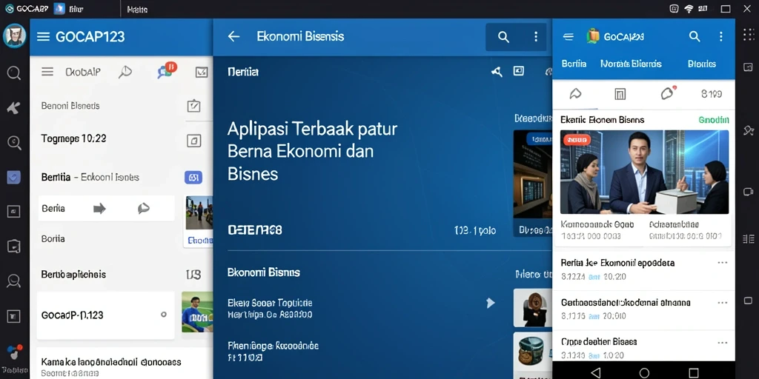Select the Borita list item
Image resolution: width=759 pixels, height=379 pixels.
(53, 239)
